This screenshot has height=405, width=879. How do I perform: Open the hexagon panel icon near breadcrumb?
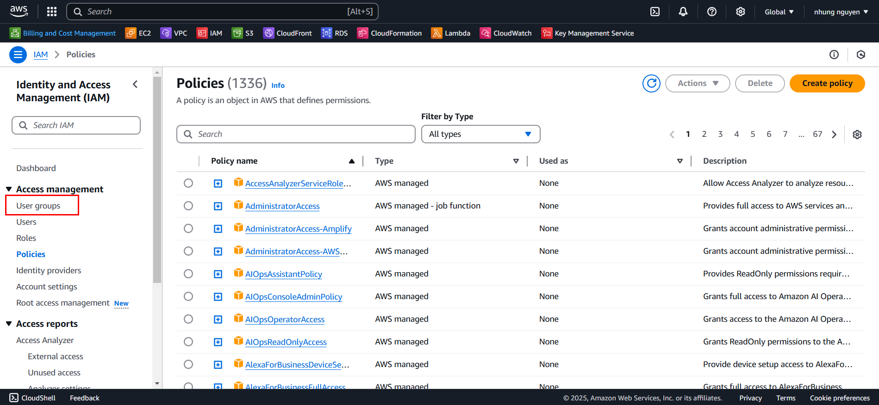(x=861, y=55)
